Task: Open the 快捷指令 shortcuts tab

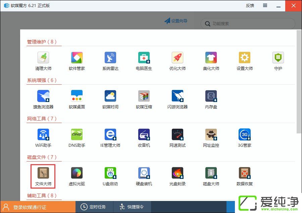Action: point(132,207)
